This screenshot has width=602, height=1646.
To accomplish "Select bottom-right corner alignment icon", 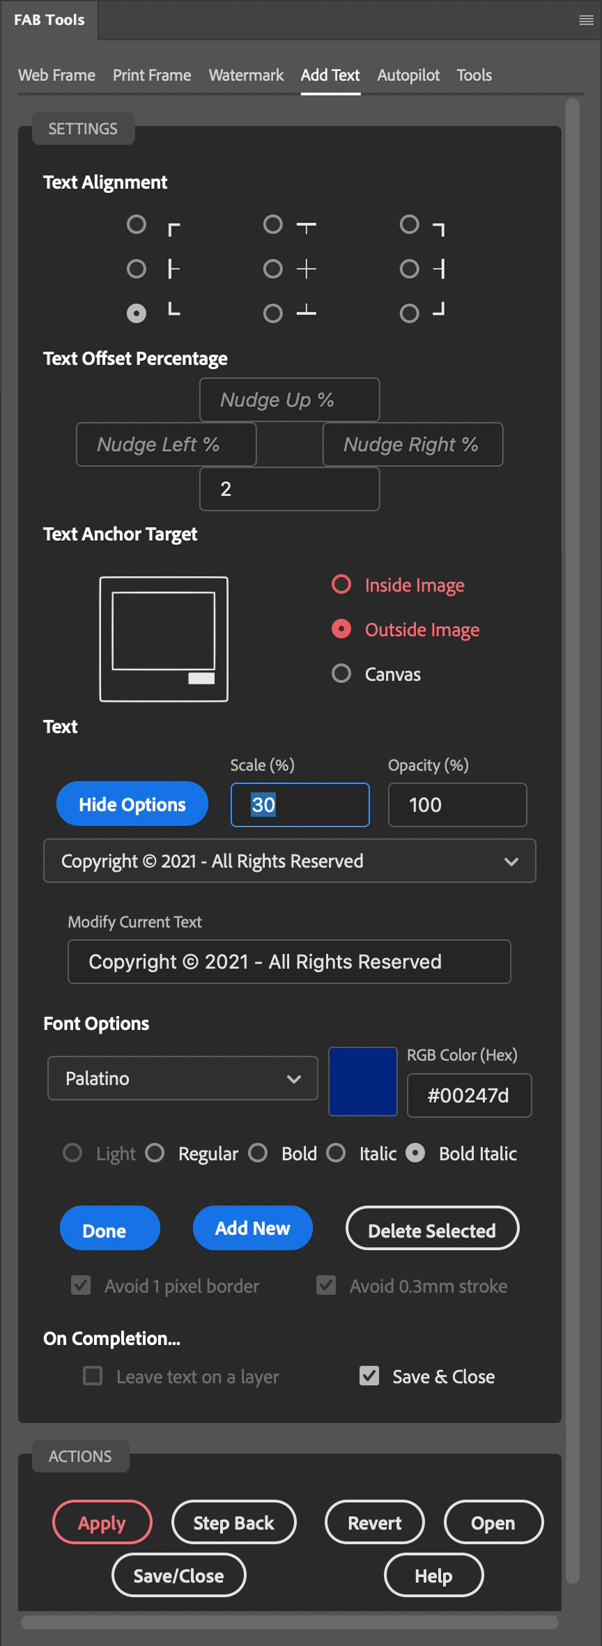I will tap(438, 310).
